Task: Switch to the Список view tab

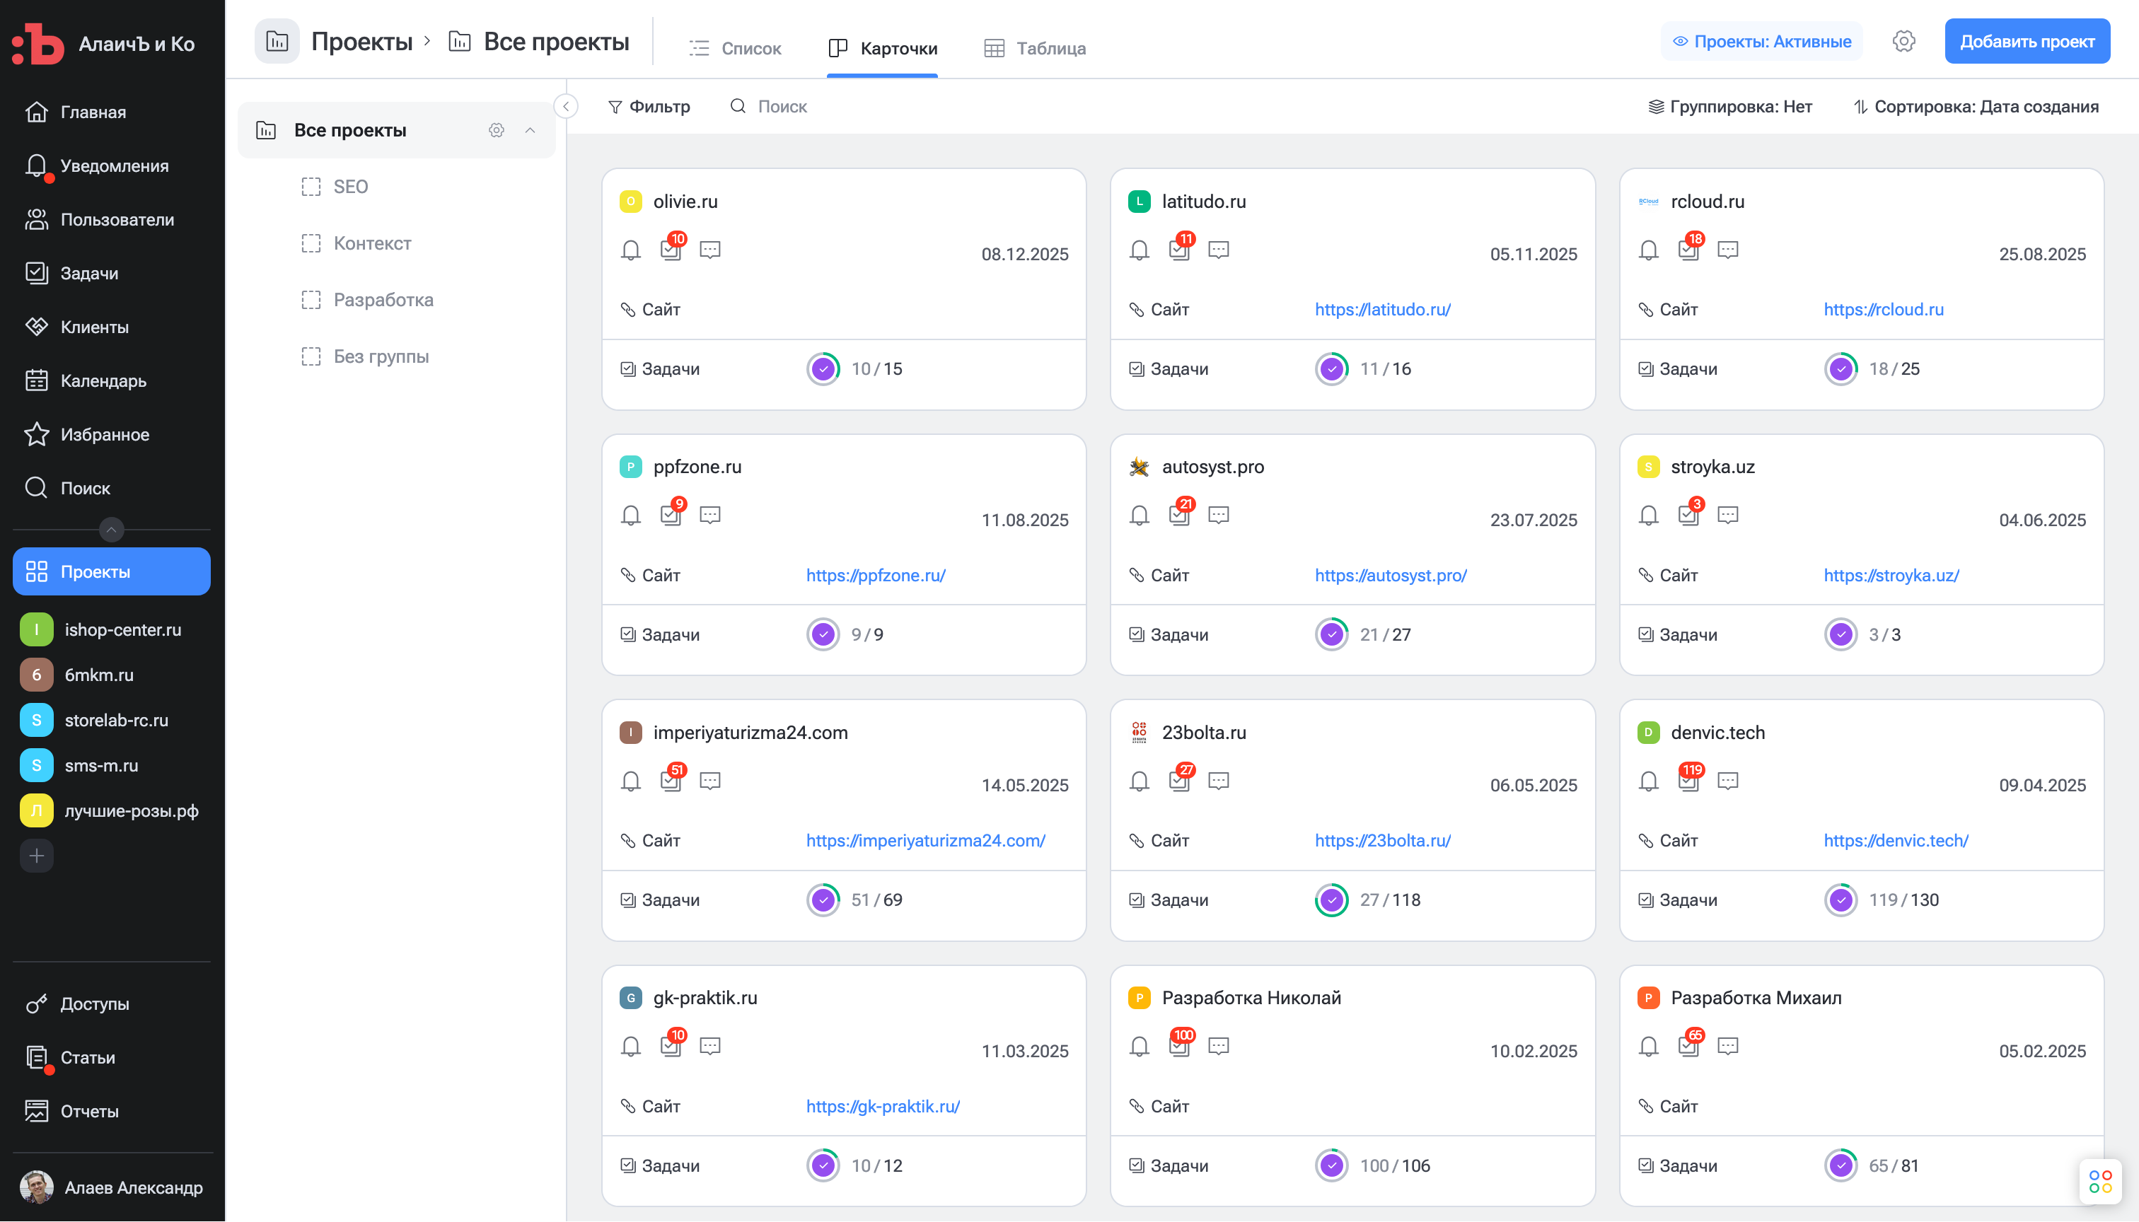Action: point(734,49)
